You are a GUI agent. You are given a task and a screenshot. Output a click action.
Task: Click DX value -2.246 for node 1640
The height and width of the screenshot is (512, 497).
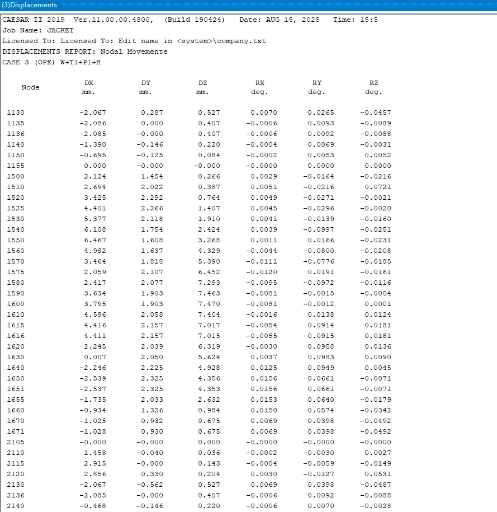coord(93,368)
